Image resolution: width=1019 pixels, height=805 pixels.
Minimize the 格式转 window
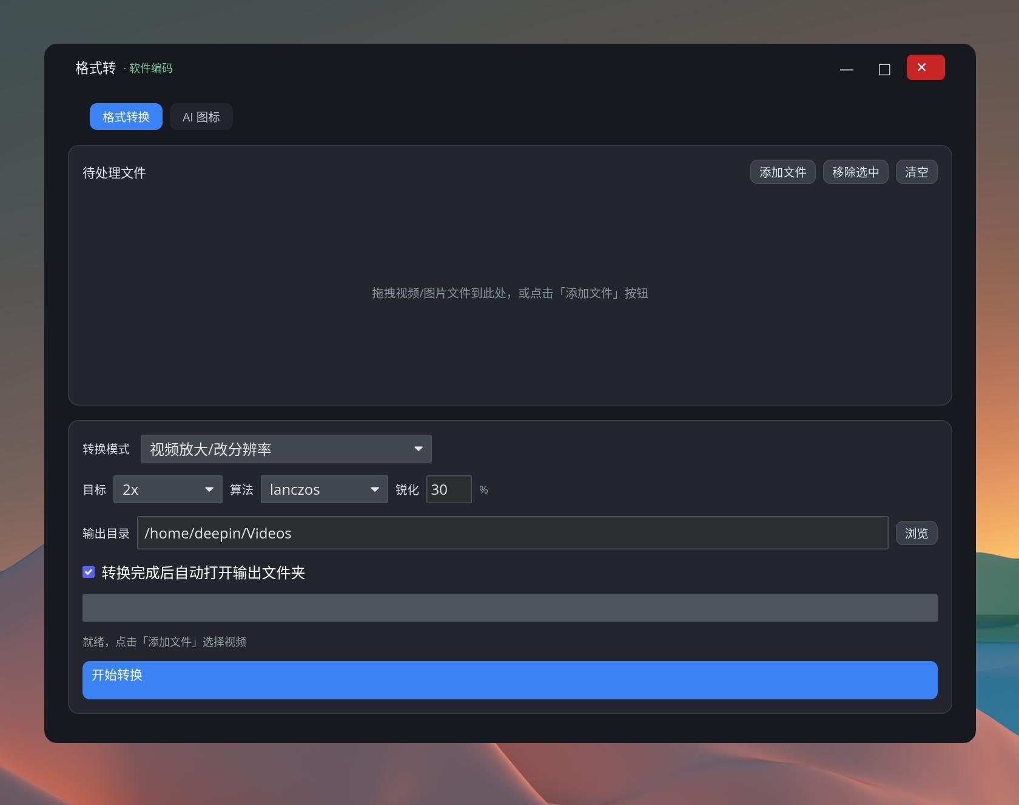(847, 69)
